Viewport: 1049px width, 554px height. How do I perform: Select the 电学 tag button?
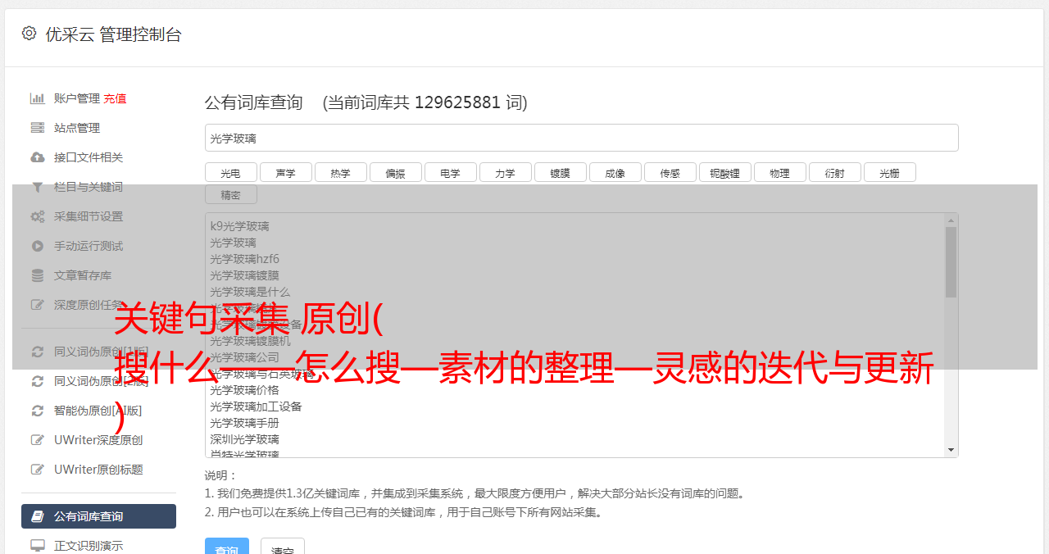[450, 172]
